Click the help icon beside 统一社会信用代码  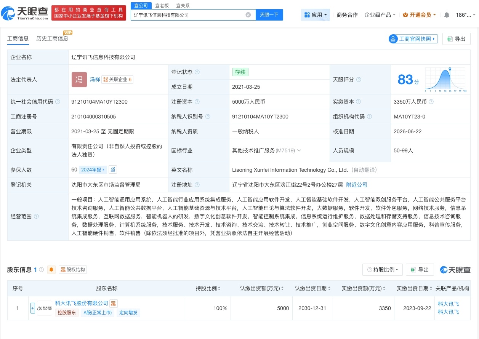coord(58,102)
